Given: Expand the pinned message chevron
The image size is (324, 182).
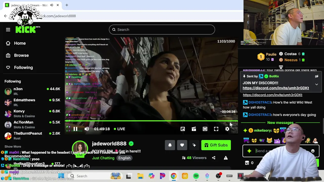Looking at the screenshot, I should (x=316, y=84).
